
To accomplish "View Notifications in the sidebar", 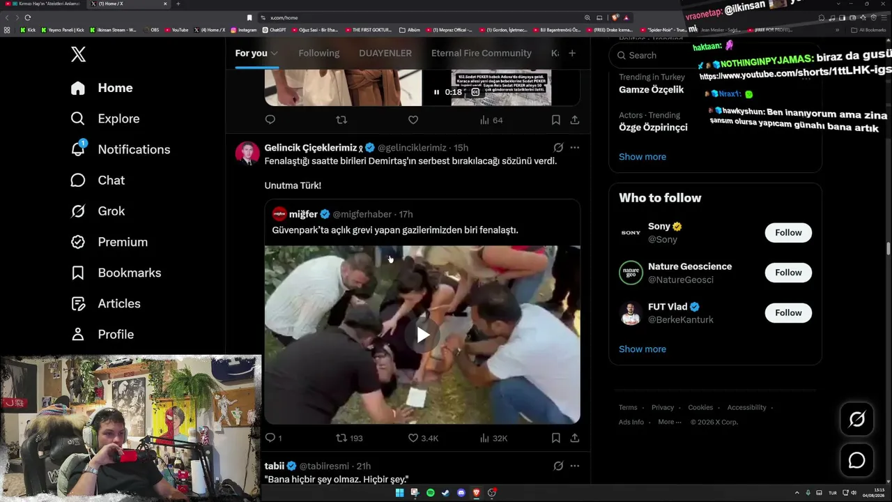I will (121, 149).
